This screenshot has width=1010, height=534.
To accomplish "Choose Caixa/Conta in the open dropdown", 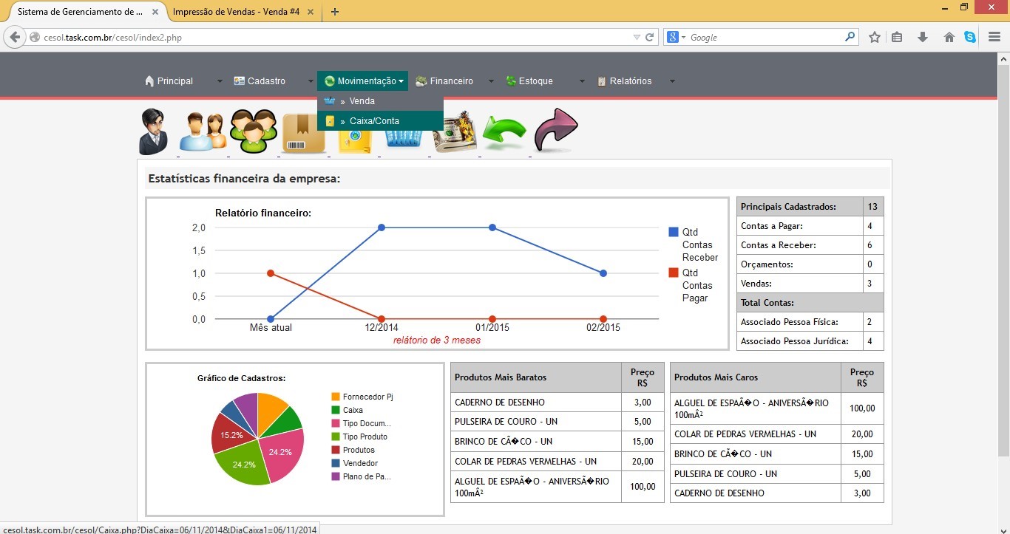I will (x=374, y=121).
